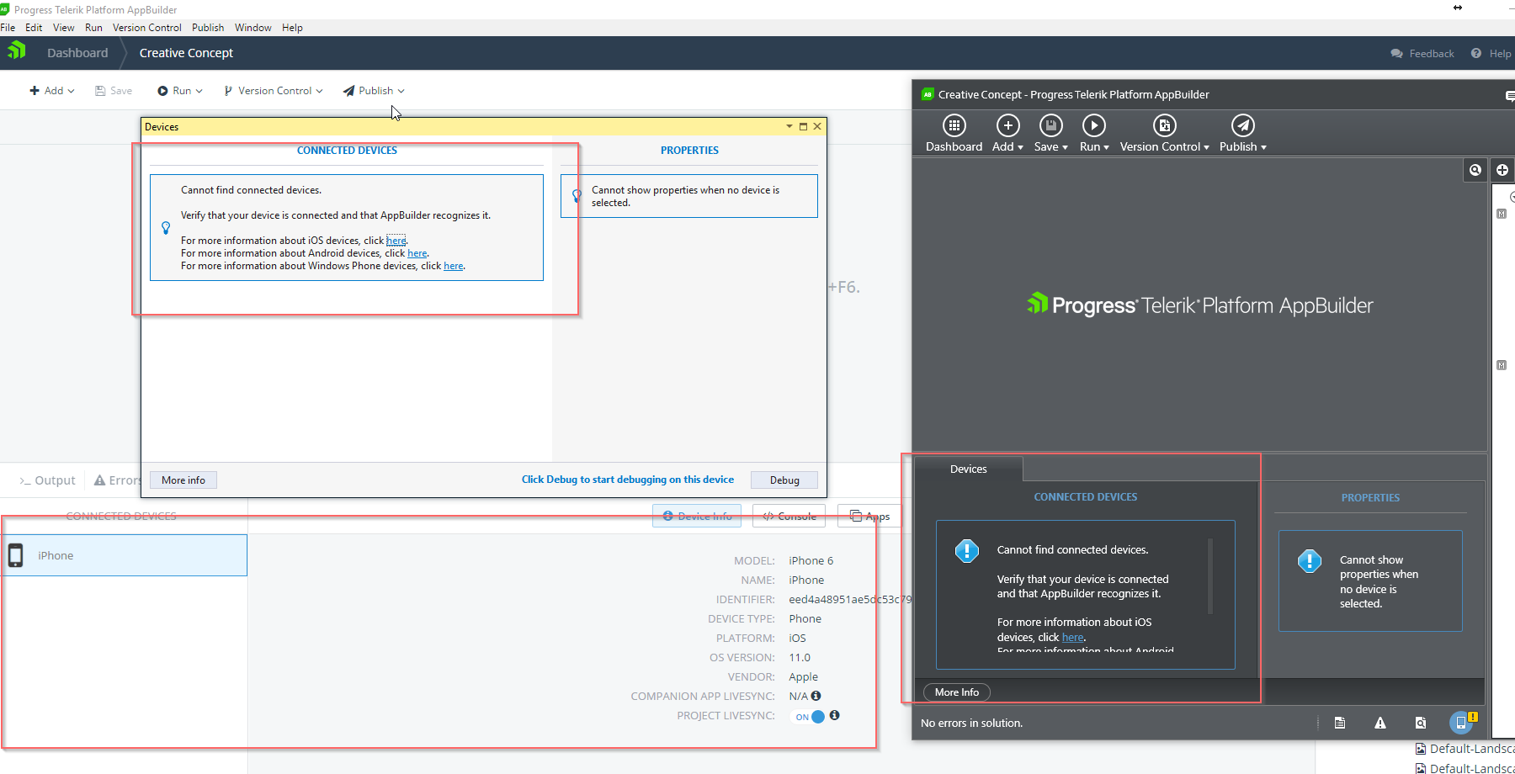
Task: Click the More Info button in dark window
Action: point(957,692)
